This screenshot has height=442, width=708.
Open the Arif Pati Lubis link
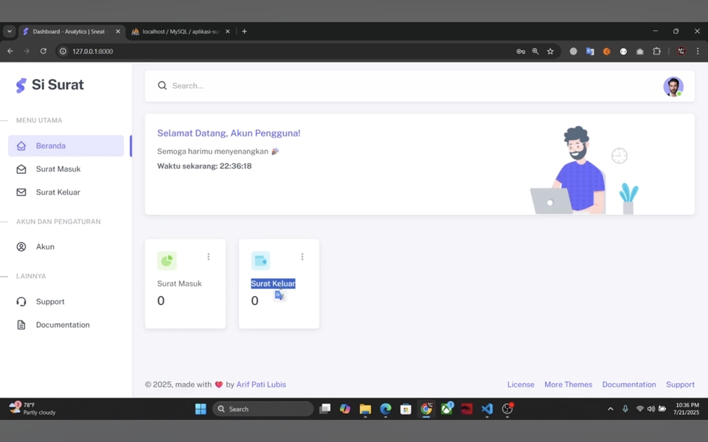[261, 385]
